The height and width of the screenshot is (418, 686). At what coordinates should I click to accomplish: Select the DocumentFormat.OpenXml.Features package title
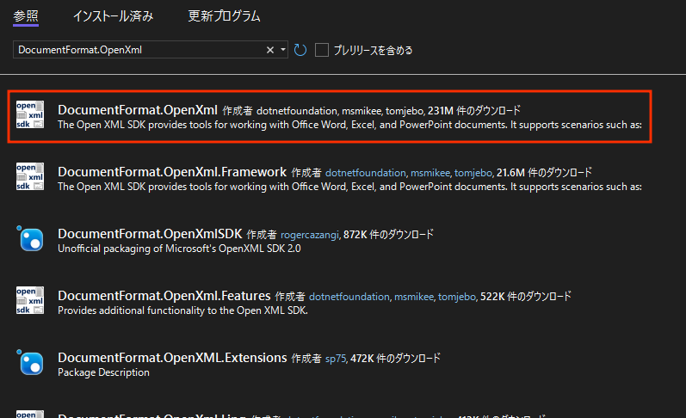[x=164, y=296]
